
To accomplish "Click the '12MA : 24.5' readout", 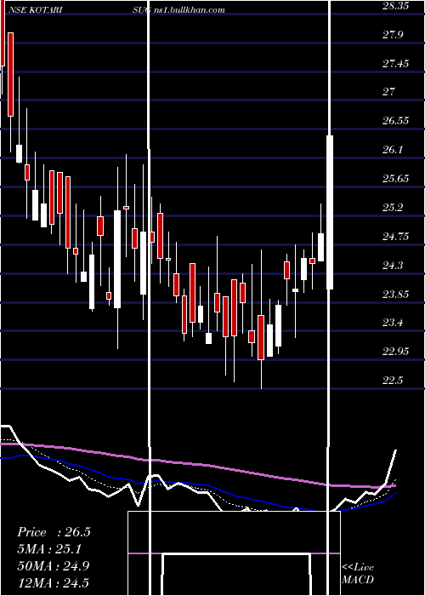I will pyautogui.click(x=54, y=583).
